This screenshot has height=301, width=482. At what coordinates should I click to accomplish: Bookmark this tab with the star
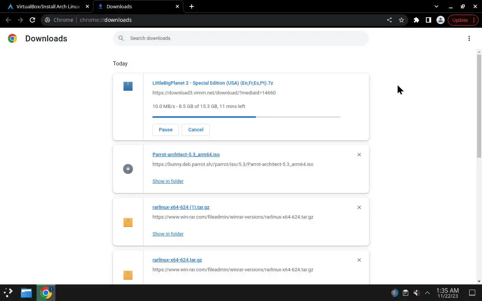(401, 20)
